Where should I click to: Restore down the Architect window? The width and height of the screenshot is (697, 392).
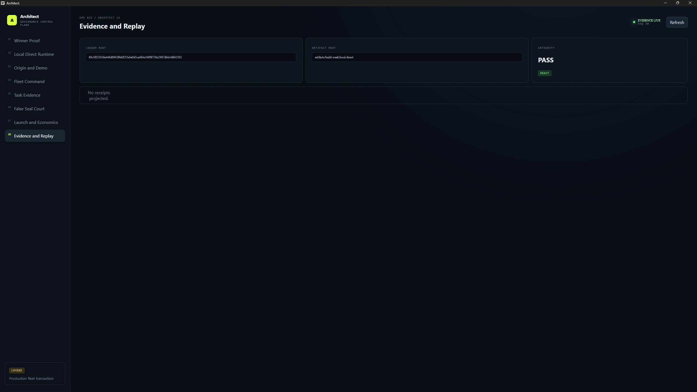point(678,3)
